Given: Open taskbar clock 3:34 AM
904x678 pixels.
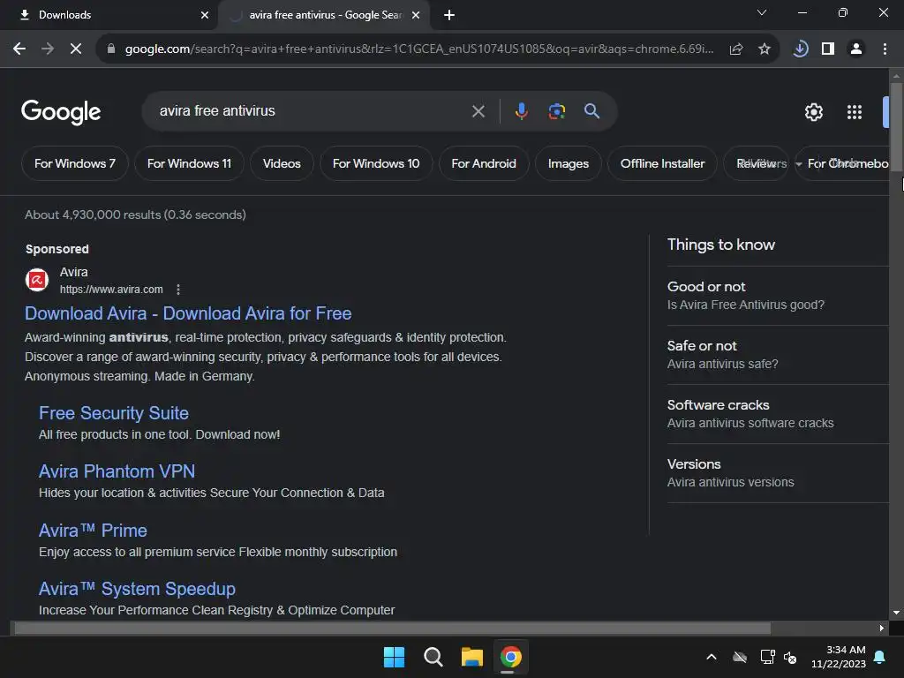Looking at the screenshot, I should [x=839, y=657].
